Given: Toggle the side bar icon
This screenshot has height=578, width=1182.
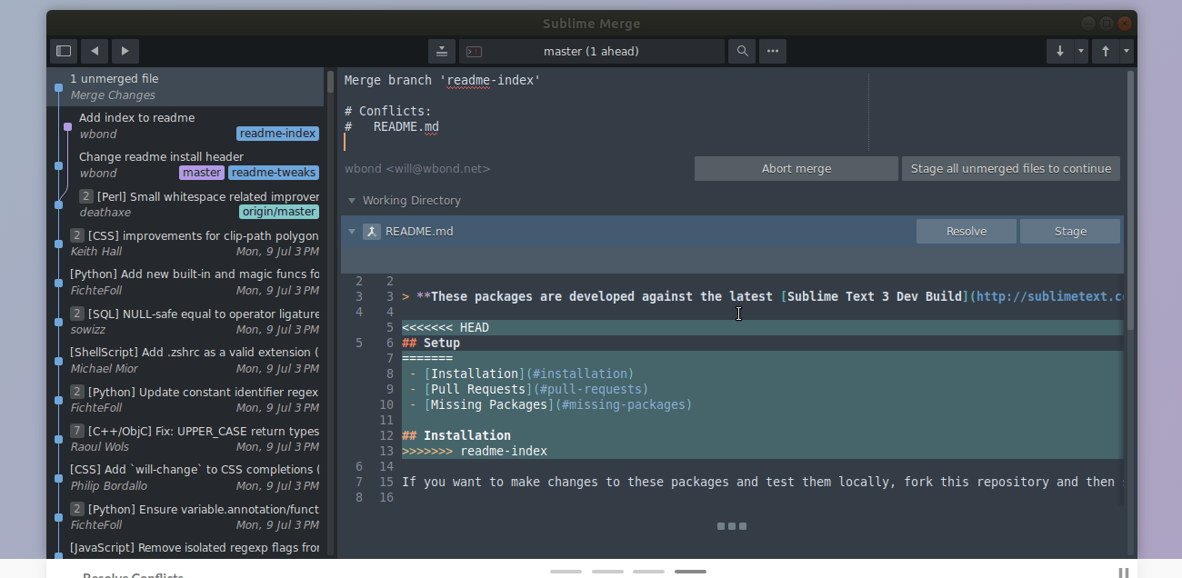Looking at the screenshot, I should point(64,51).
